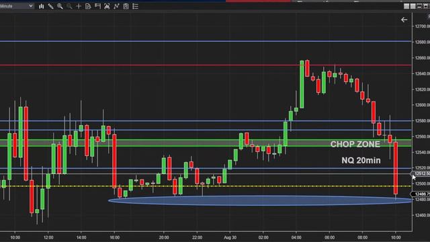Click the 16:00 time axis label
This screenshot has width=430, height=242.
pyautogui.click(x=115, y=237)
